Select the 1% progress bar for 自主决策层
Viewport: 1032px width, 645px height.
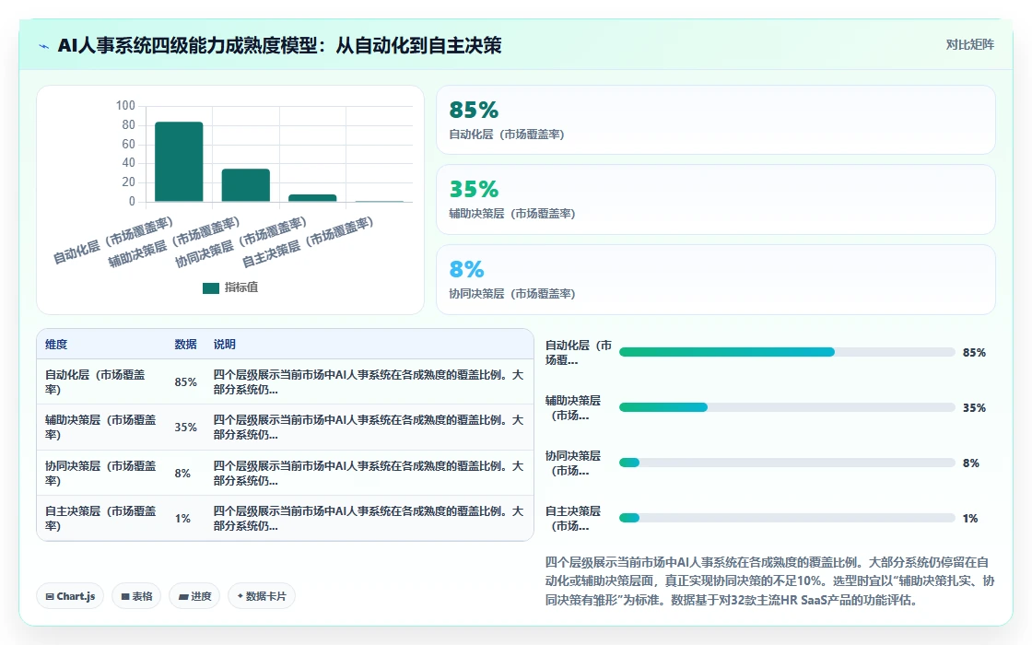(787, 518)
